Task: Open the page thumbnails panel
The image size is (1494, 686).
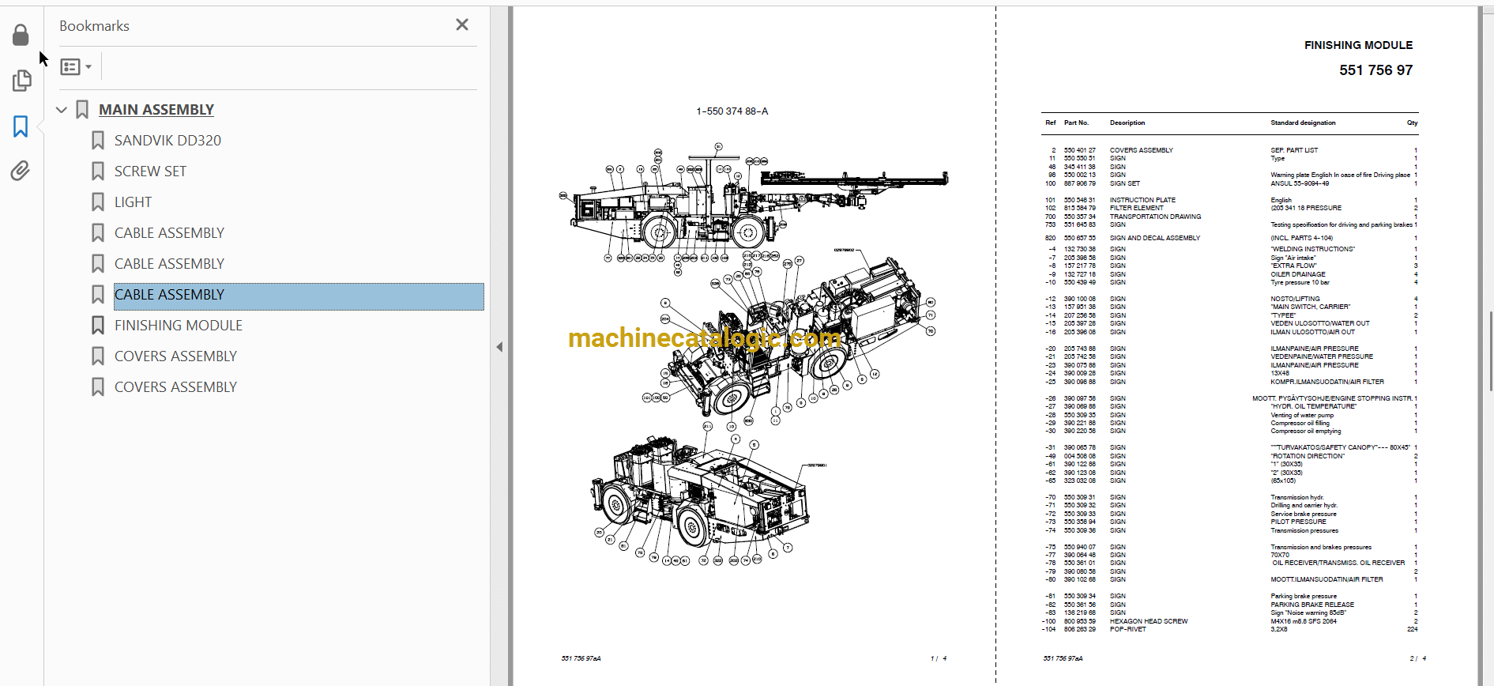Action: coord(21,81)
